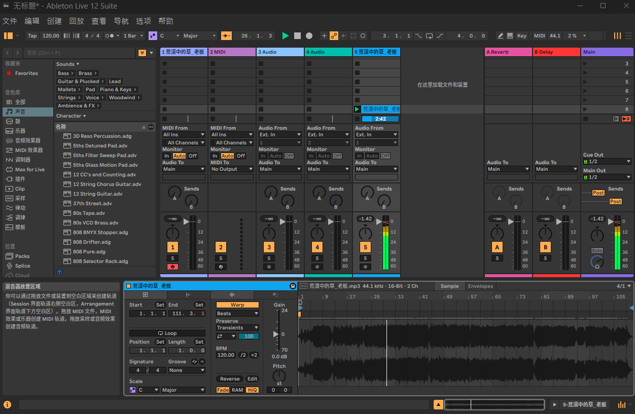Toggle Scale Mode button in control bar

(153, 36)
